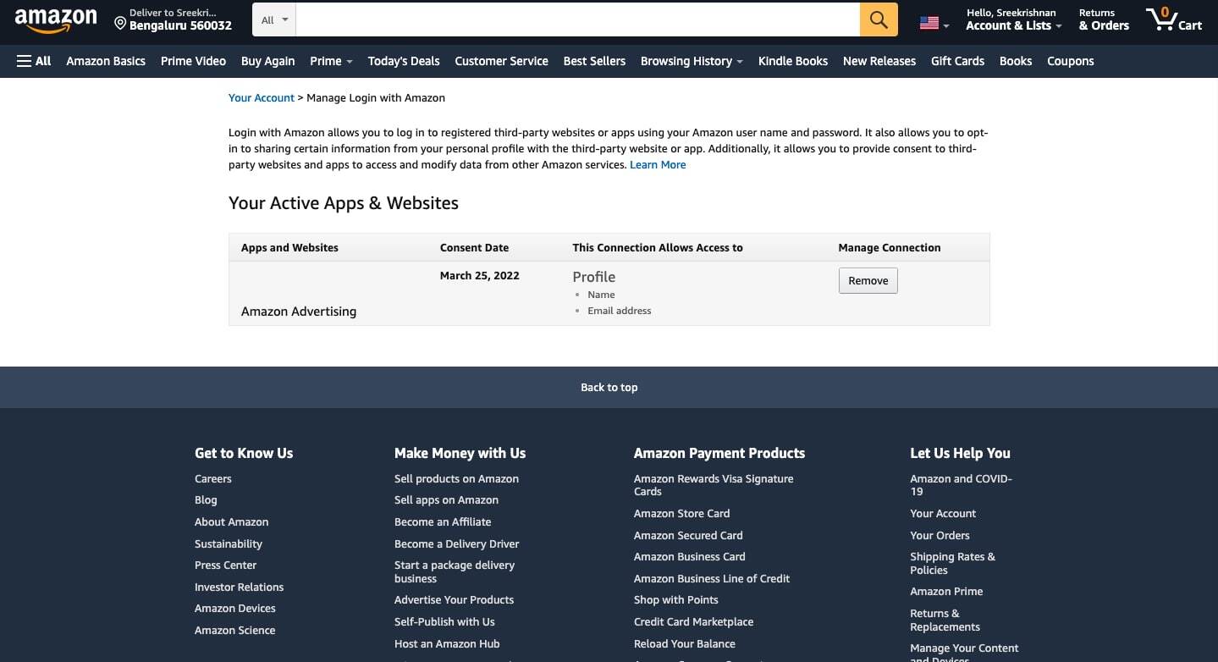Click Amazon Advertising app name

pos(299,312)
